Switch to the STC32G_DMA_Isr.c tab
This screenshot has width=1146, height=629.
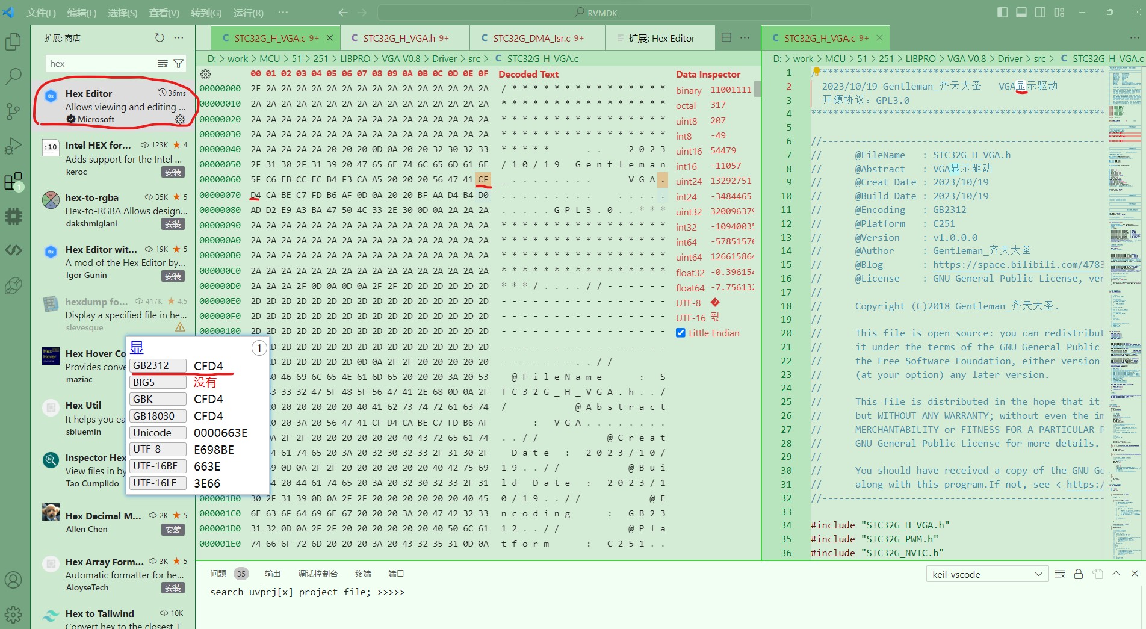(537, 38)
